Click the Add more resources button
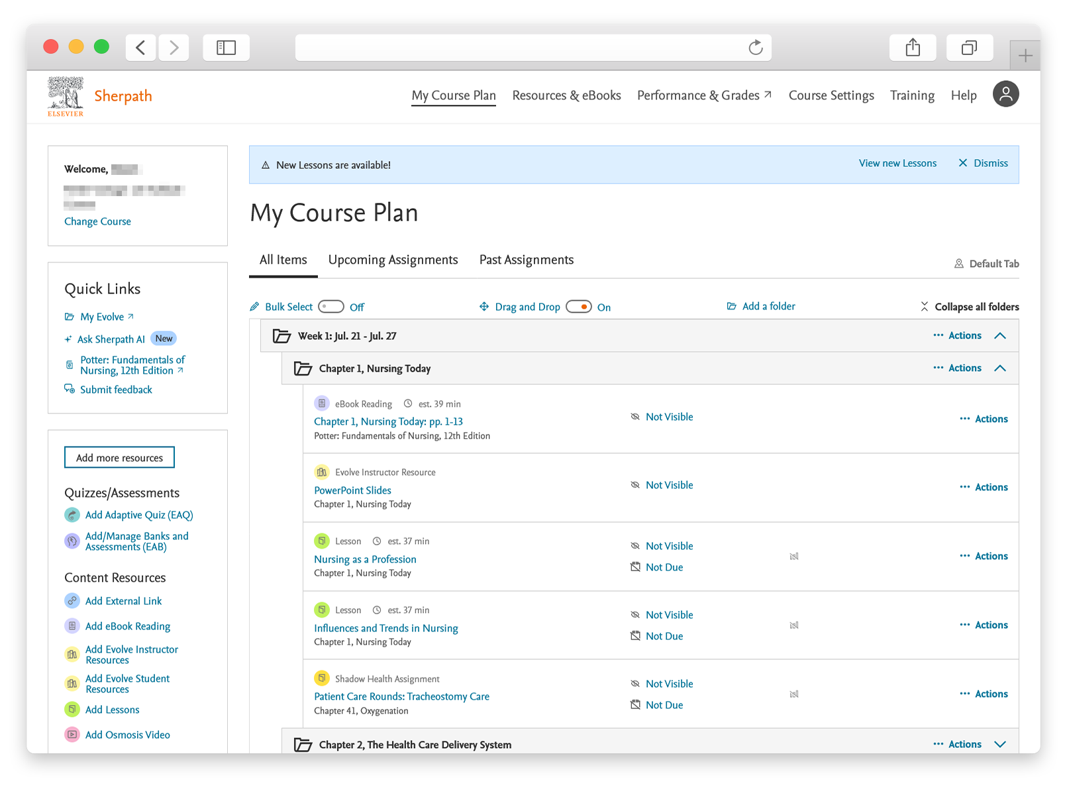The width and height of the screenshot is (1067, 805). click(119, 458)
